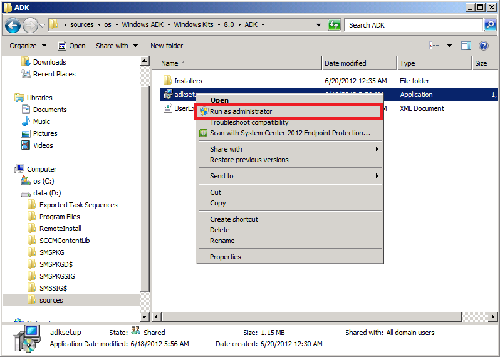Choose Create shortcut
The width and height of the screenshot is (500, 357).
click(x=290, y=219)
